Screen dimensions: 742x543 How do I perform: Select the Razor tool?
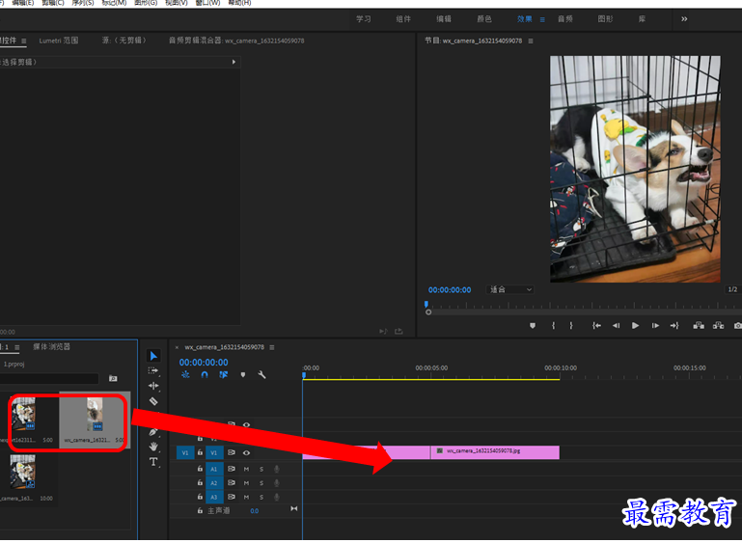pyautogui.click(x=153, y=401)
